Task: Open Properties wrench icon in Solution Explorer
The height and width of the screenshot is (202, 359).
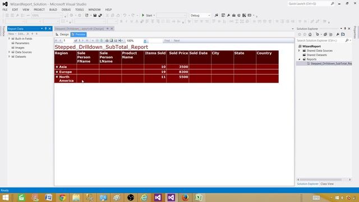Action: coord(338,34)
